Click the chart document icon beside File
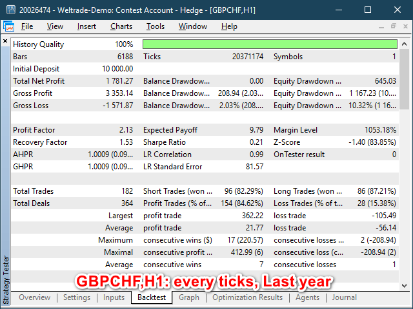This screenshot has width=413, height=309. point(9,26)
